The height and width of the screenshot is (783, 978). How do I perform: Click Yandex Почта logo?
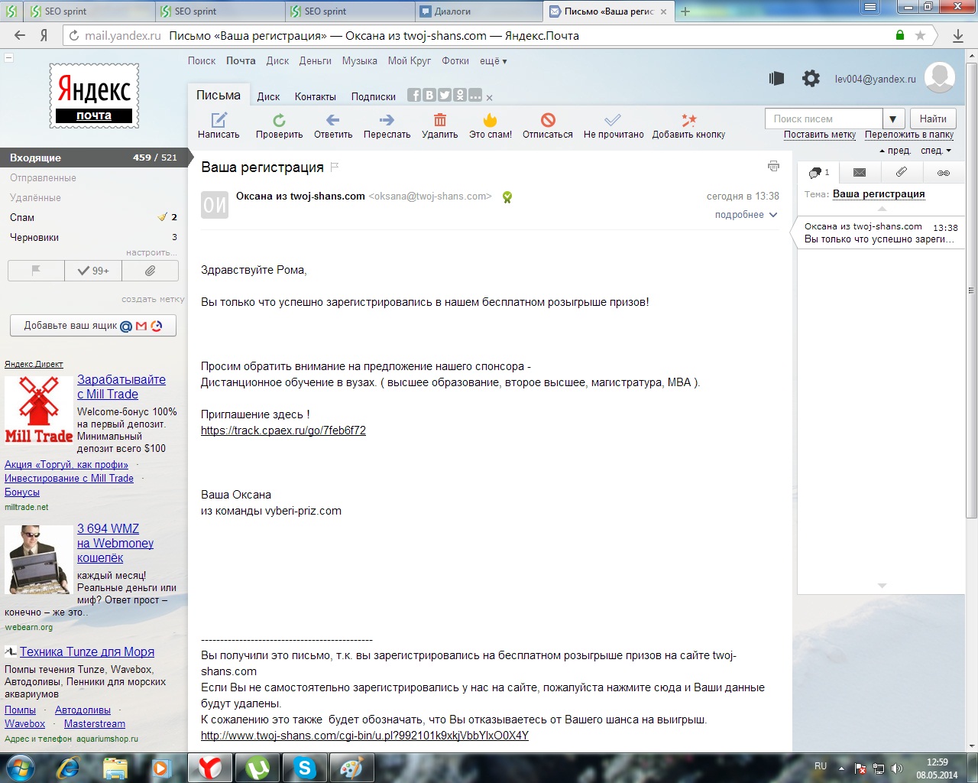(x=94, y=96)
